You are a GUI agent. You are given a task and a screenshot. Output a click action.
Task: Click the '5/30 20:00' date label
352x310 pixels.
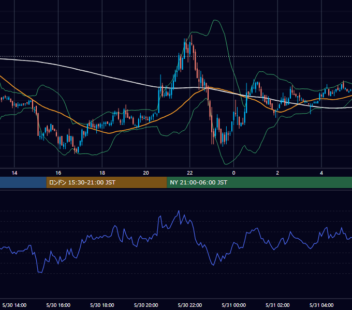[146, 305]
